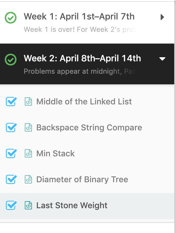Viewport: 176px width, 233px height.
Task: Click code file icon beside Diameter of Binary Tree
Action: coord(28,179)
